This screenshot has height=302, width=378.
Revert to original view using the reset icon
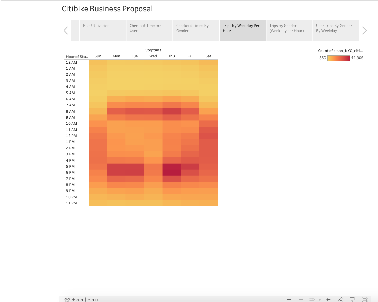(328, 299)
